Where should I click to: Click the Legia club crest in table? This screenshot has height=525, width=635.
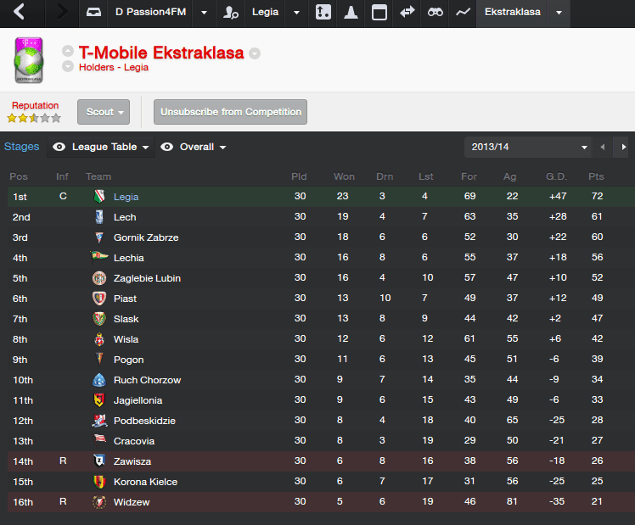(x=99, y=197)
